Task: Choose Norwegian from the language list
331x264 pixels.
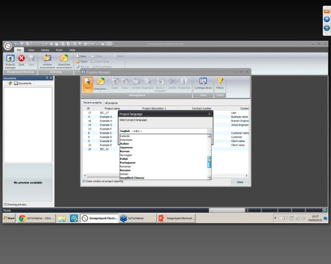Action: 126,155
